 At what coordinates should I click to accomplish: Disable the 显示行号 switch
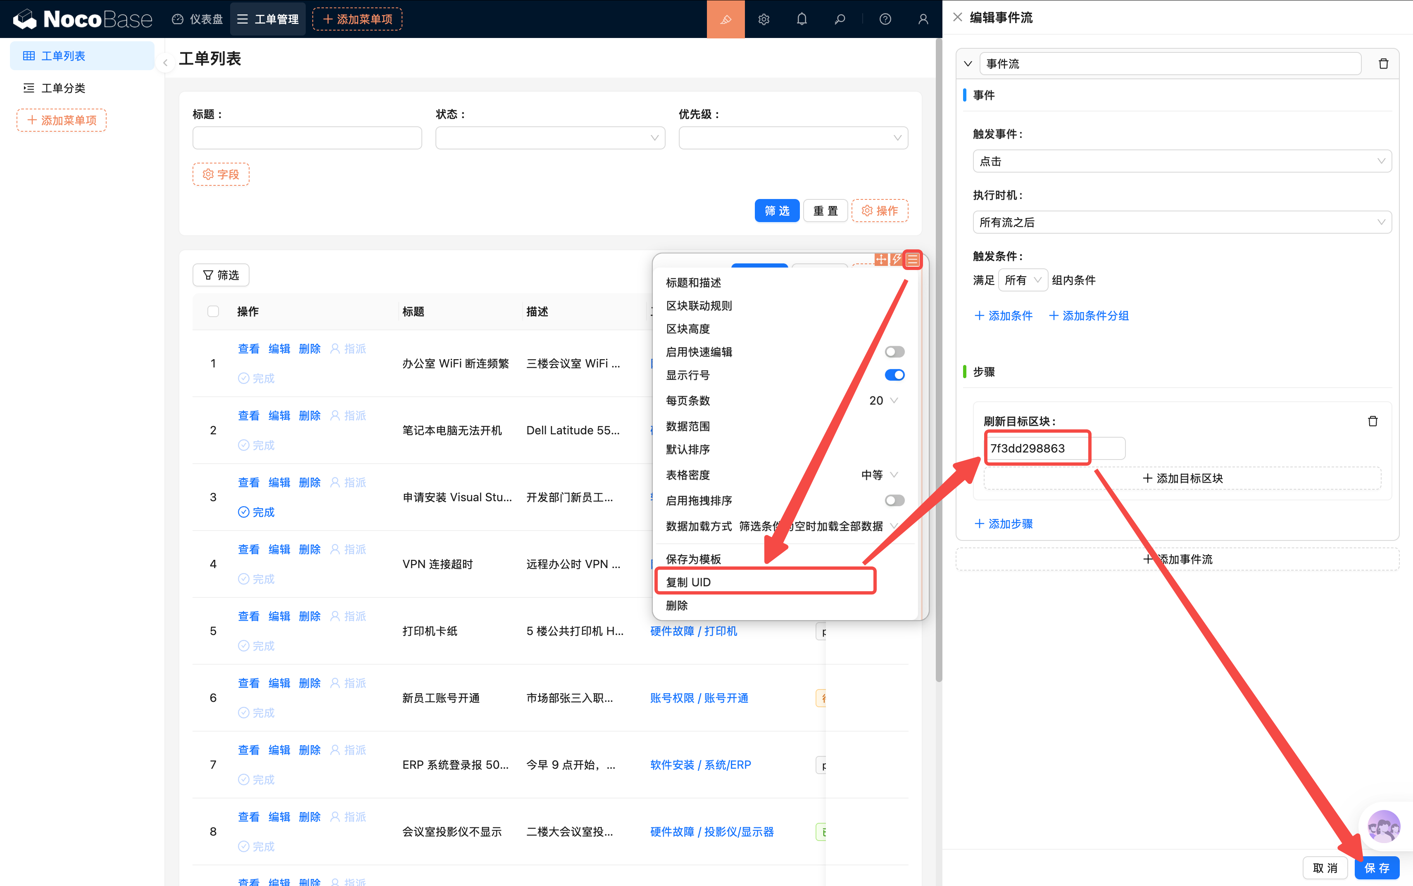(894, 375)
